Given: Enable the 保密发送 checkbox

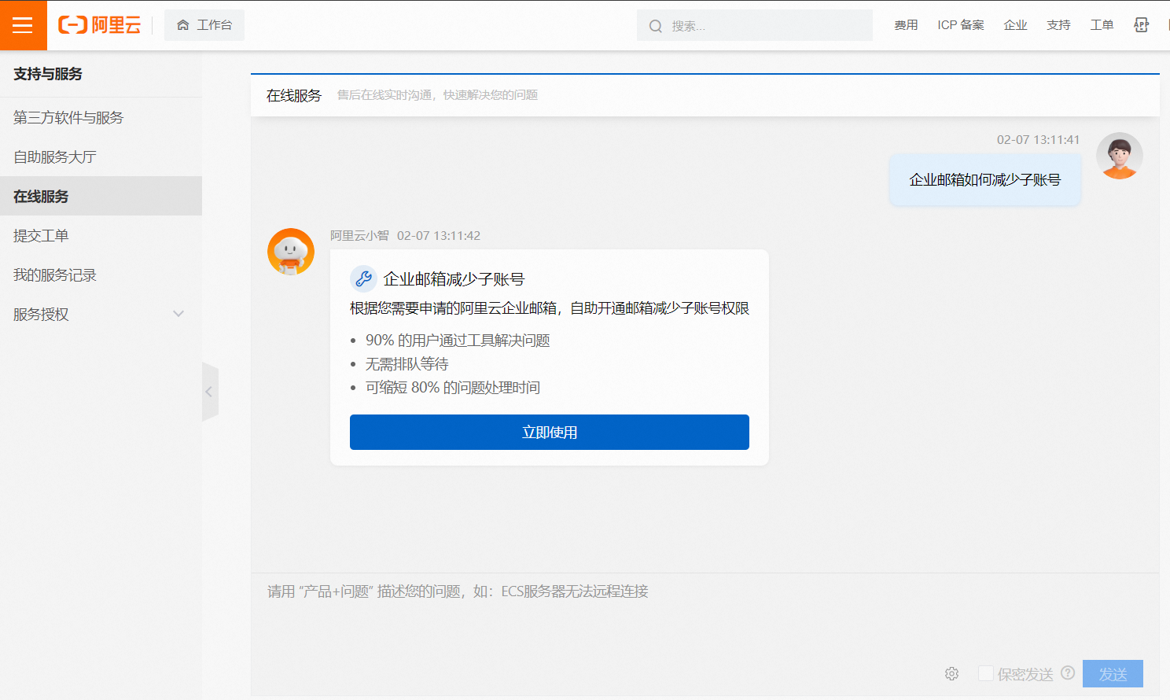Looking at the screenshot, I should point(985,673).
